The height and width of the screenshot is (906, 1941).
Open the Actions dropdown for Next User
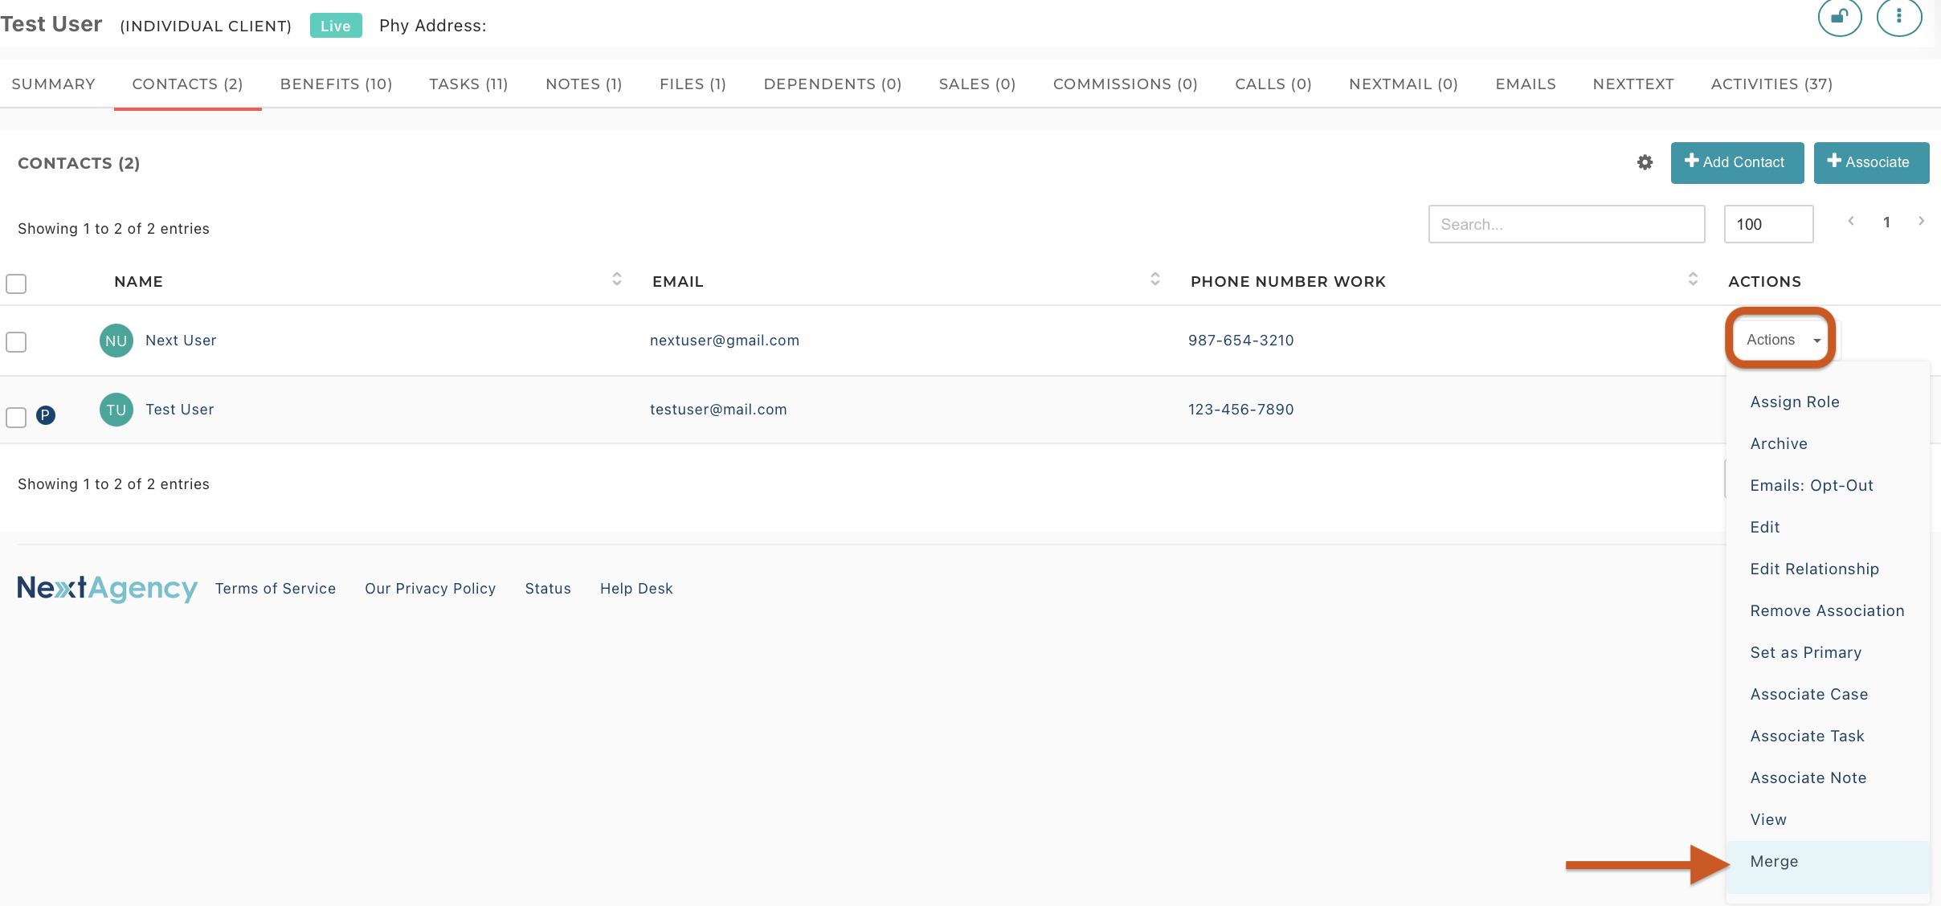pyautogui.click(x=1781, y=340)
